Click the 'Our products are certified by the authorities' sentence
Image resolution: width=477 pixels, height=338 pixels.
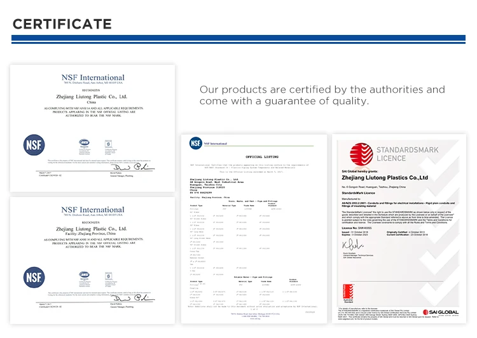click(x=322, y=95)
